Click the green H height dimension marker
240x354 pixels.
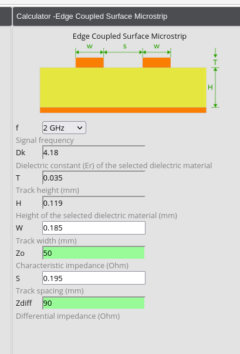(210, 87)
